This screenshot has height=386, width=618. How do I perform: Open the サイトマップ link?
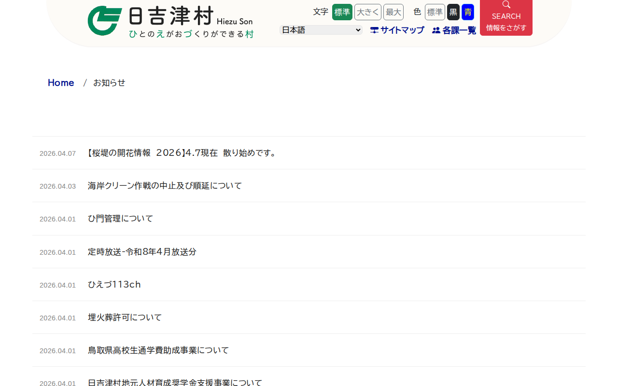[x=402, y=30]
